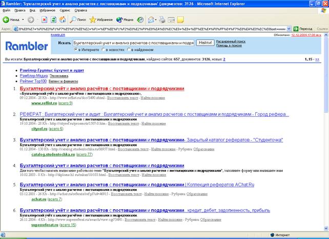Go to Home page icon
The width and height of the screenshot is (329, 239).
(62, 20)
